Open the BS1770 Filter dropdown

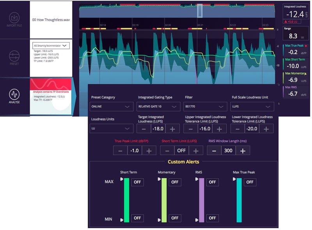tap(205, 106)
